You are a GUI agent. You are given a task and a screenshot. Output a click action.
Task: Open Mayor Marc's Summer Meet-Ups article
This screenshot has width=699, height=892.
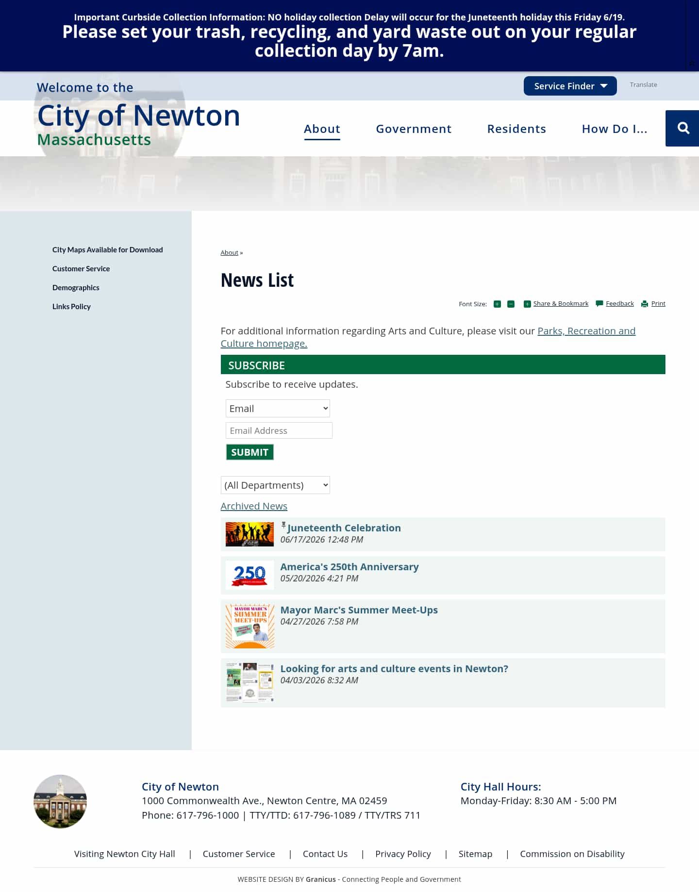pos(359,610)
